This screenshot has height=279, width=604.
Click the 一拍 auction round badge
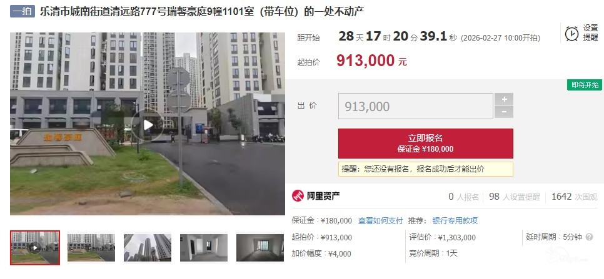coord(23,11)
